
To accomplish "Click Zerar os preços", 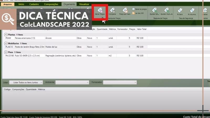I will [x=139, y=9].
